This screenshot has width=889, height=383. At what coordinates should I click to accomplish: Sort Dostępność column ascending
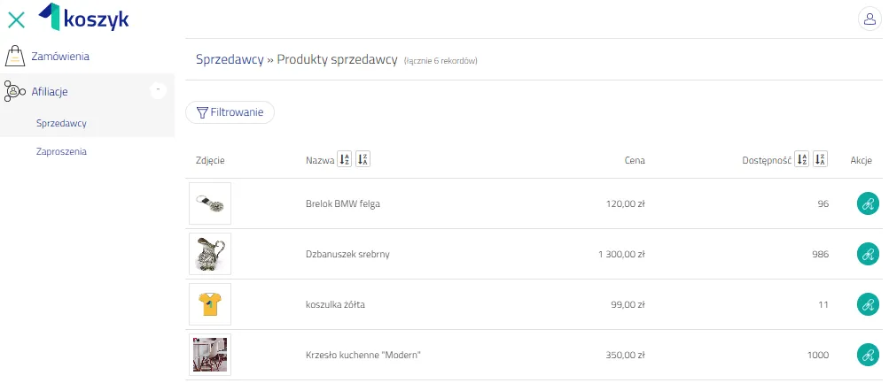[801, 160]
